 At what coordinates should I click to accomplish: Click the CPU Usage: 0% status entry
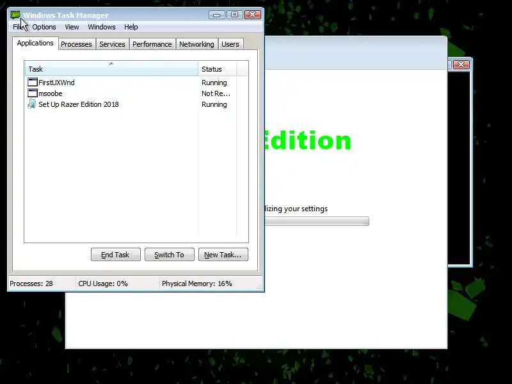click(x=103, y=284)
